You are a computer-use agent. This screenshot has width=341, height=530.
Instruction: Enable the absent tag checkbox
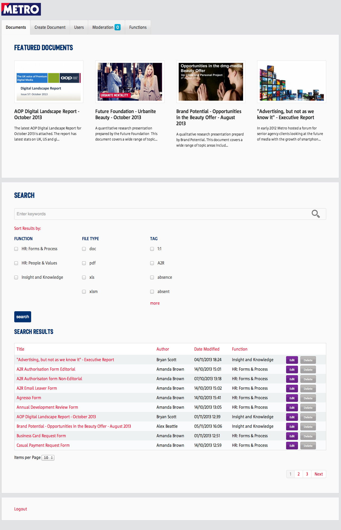coord(152,292)
